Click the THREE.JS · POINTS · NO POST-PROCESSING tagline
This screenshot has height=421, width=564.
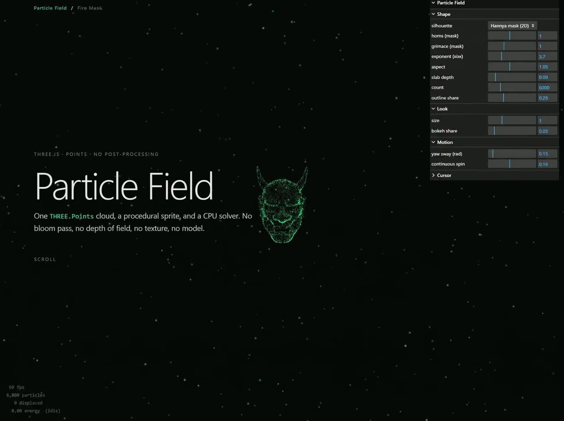click(96, 154)
